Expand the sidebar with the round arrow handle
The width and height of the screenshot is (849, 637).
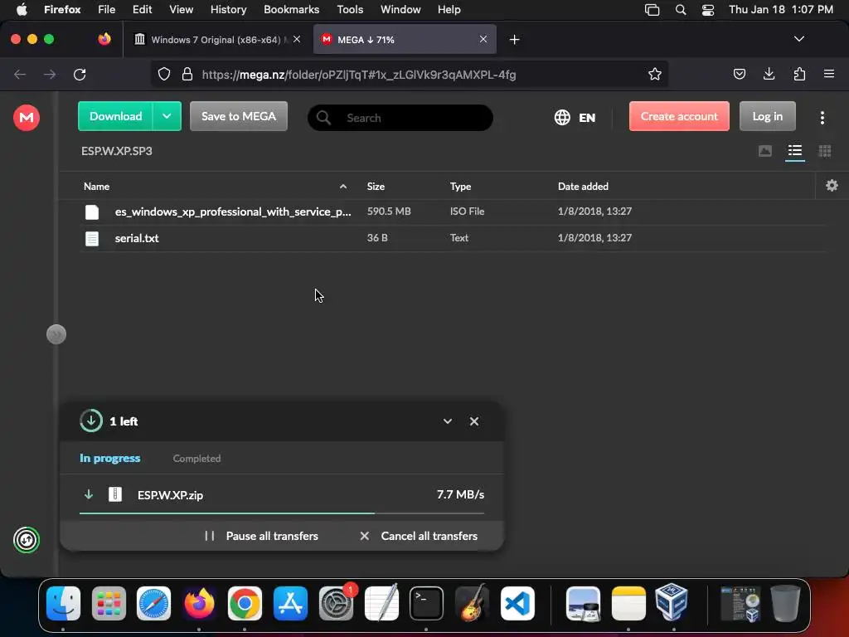coord(56,334)
